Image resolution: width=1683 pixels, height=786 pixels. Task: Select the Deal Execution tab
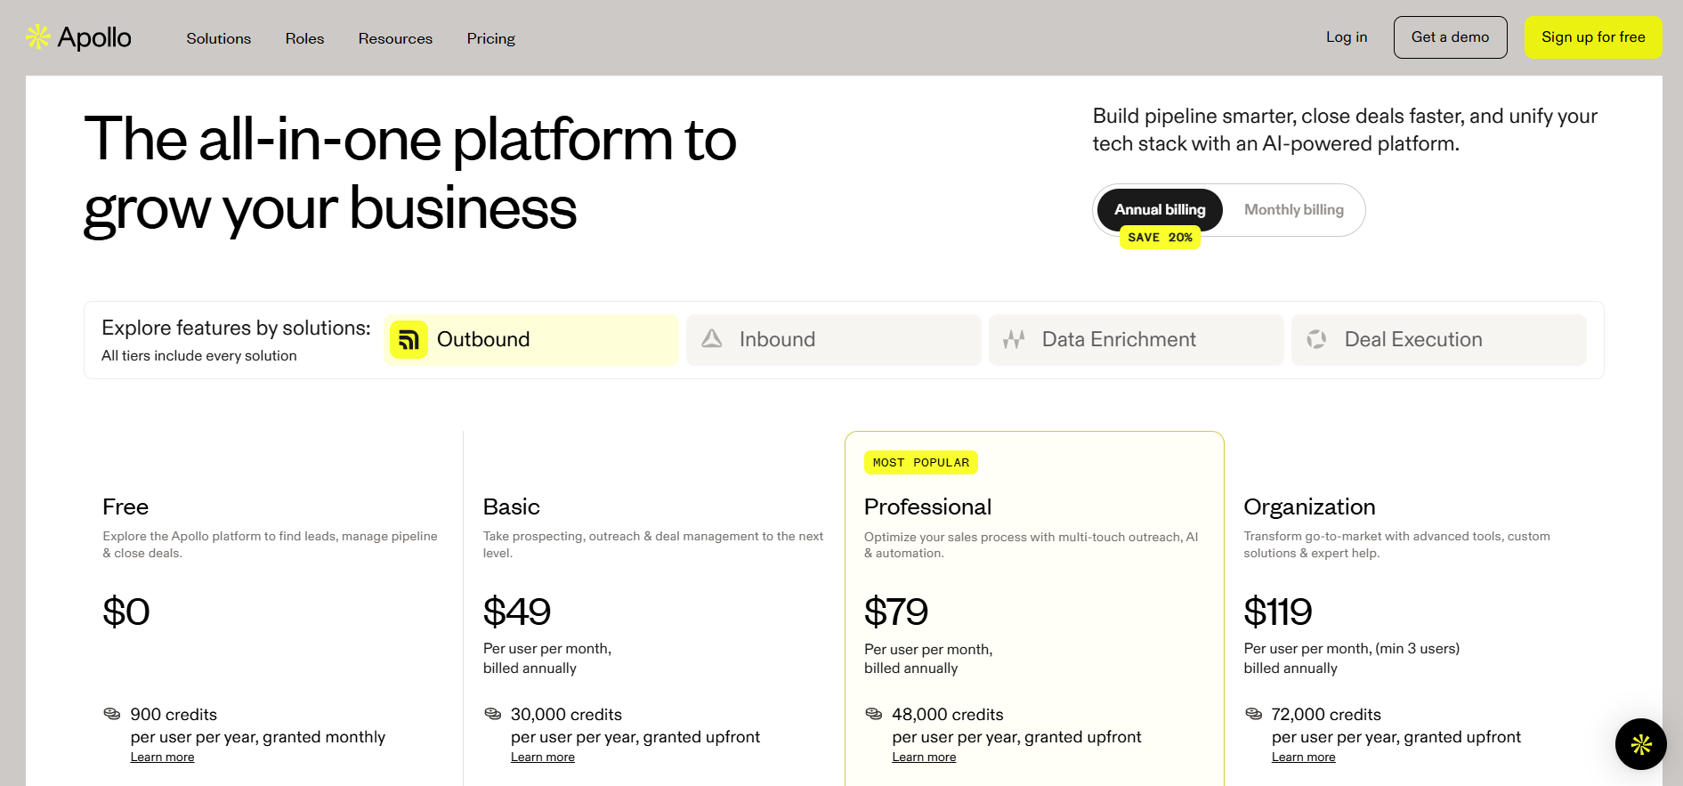point(1438,339)
